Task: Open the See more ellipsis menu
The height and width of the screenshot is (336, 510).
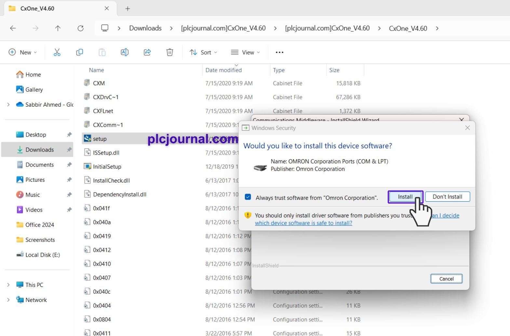Action: click(x=279, y=52)
